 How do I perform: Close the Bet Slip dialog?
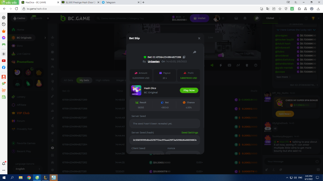pos(199,38)
